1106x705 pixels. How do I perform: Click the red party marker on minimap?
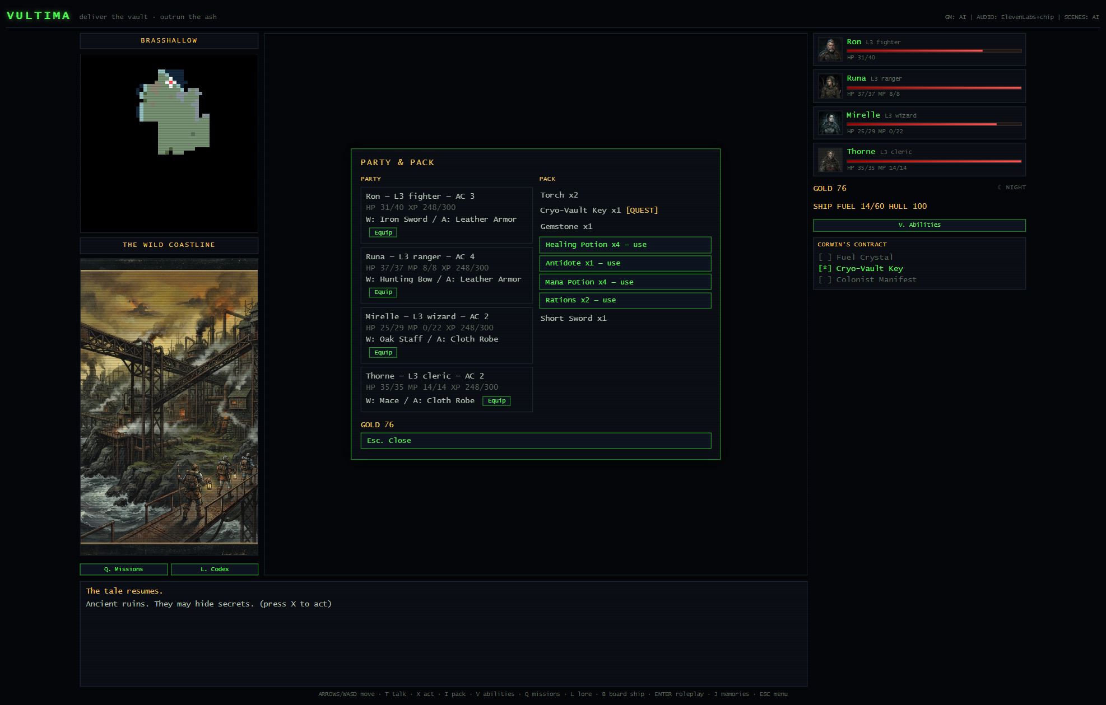(x=171, y=82)
